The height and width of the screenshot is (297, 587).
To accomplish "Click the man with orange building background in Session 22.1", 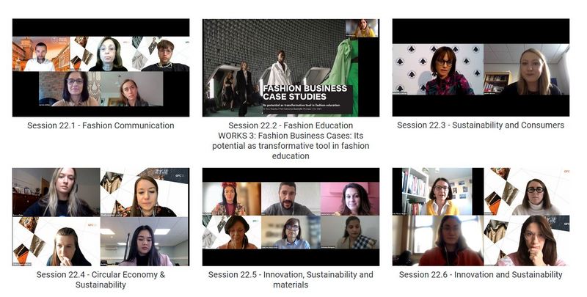I will [x=41, y=54].
